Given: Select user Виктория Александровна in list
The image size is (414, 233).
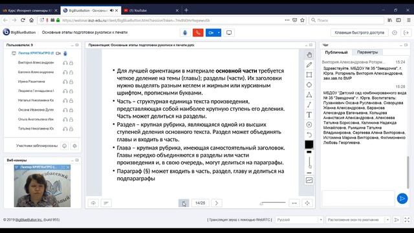Looking at the screenshot, I should pos(36,63).
